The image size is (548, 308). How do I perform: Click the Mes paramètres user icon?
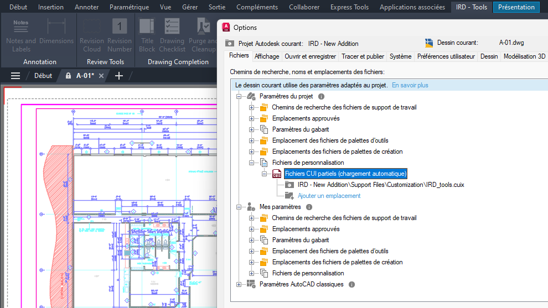tap(251, 207)
